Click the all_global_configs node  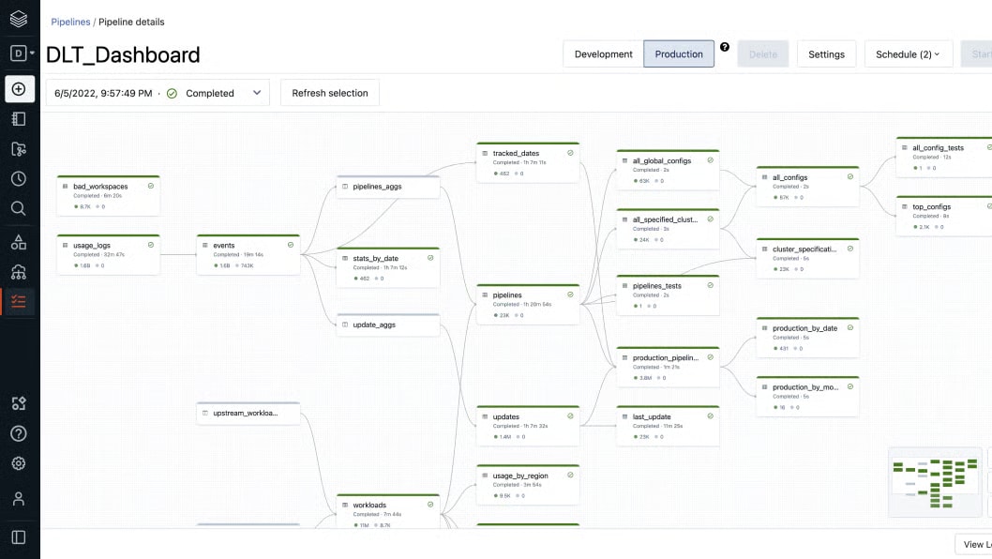tap(668, 171)
